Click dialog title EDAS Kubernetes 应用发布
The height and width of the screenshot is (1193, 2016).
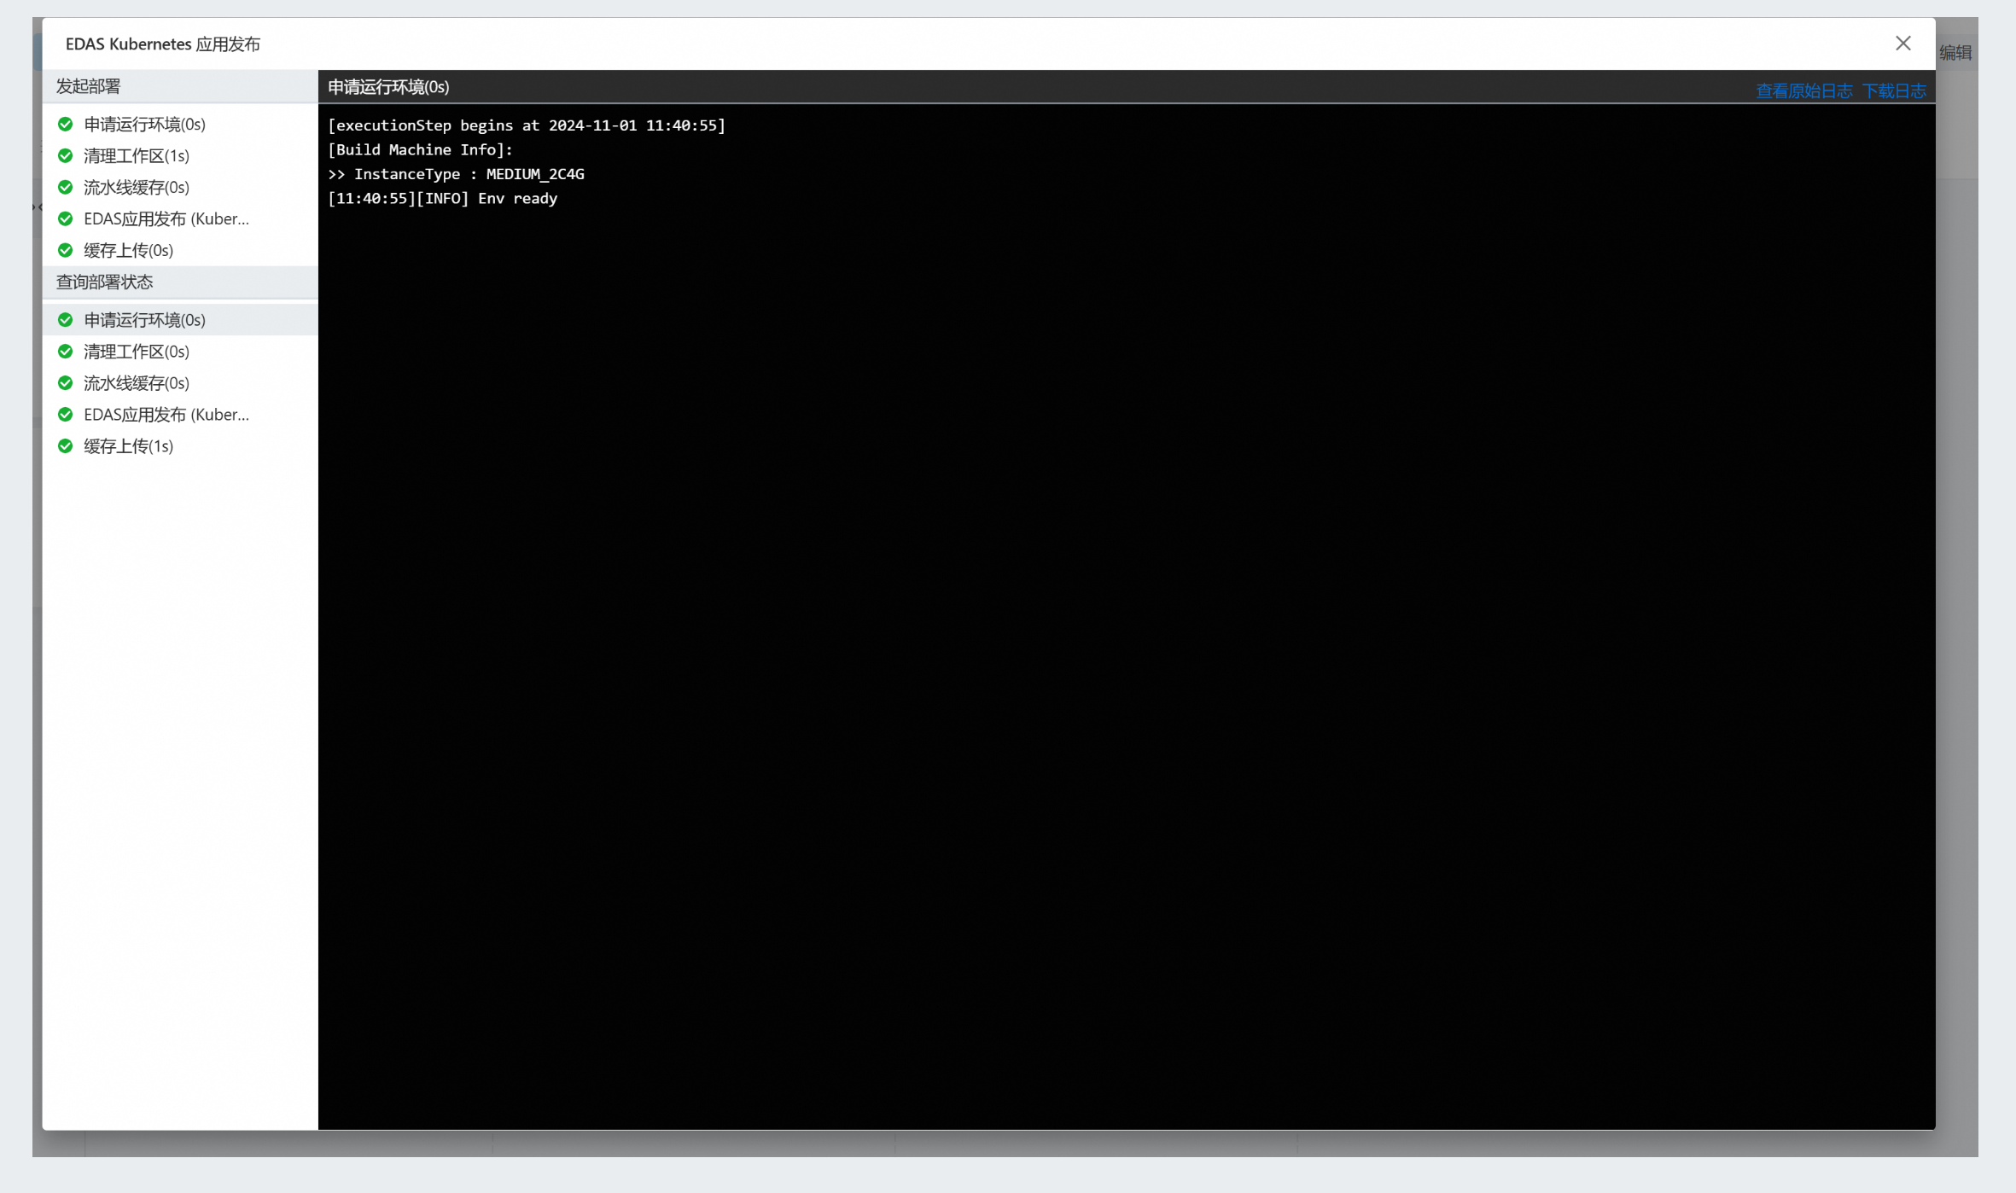pos(163,44)
